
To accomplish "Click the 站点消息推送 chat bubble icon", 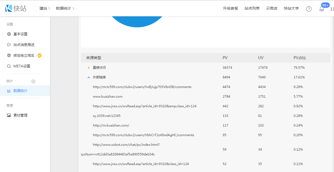I will pyautogui.click(x=9, y=45).
